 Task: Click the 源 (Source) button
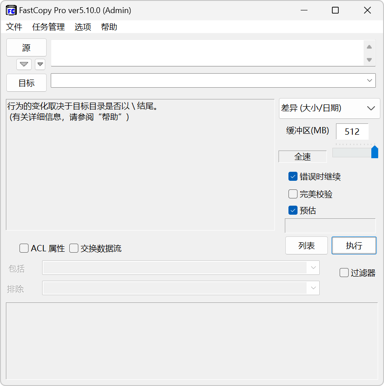click(x=26, y=47)
